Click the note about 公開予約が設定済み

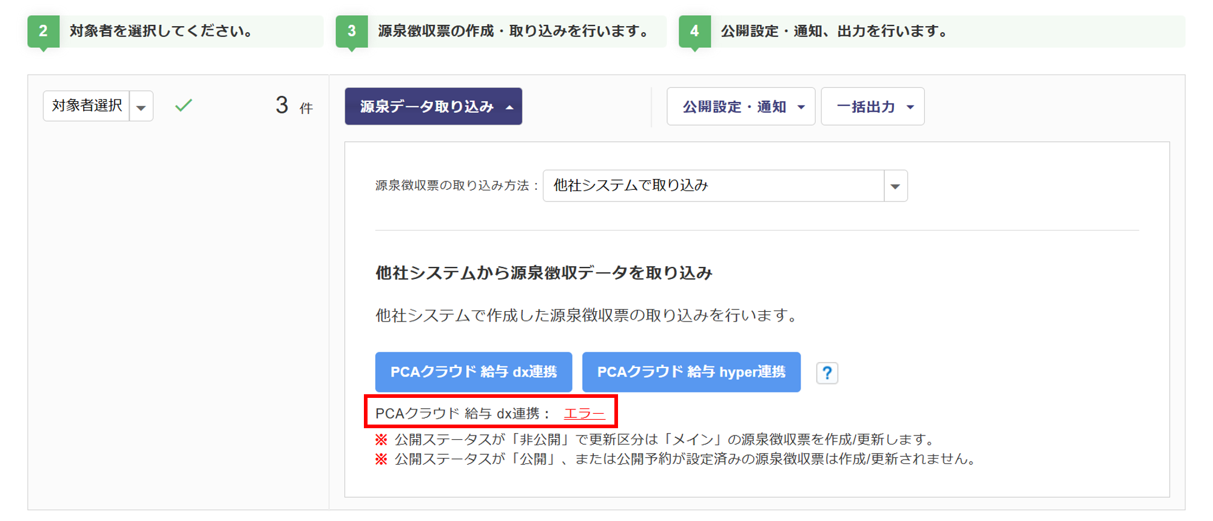[677, 459]
